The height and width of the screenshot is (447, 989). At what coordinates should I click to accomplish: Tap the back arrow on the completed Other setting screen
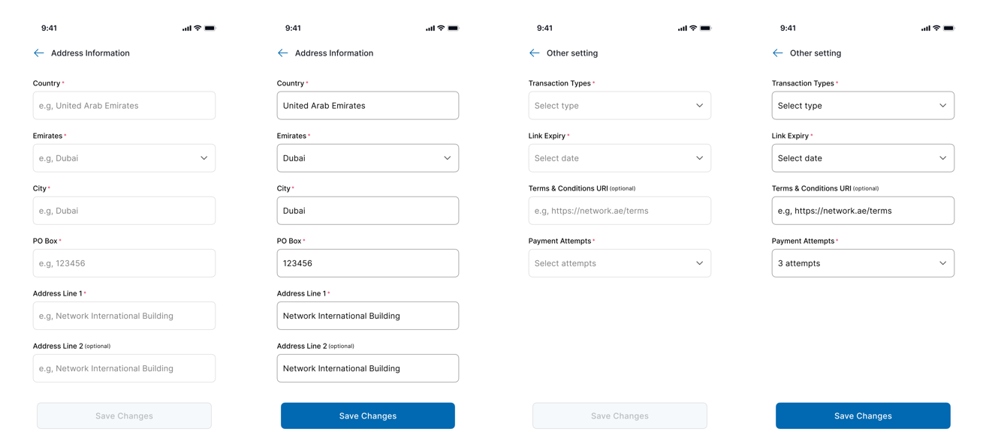(777, 52)
